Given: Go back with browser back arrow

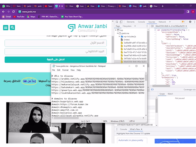Looking at the screenshot, I should point(3,12).
